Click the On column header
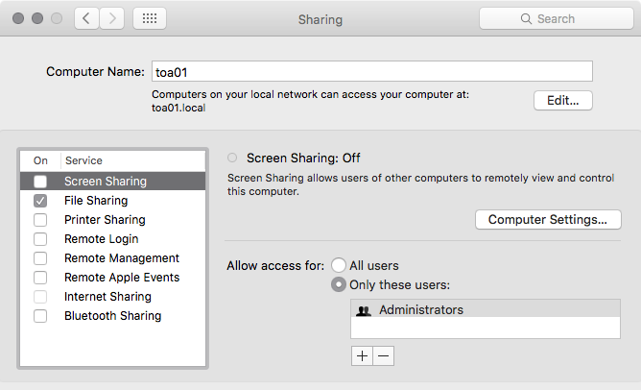Viewport: 641px width, 390px height. 40,160
